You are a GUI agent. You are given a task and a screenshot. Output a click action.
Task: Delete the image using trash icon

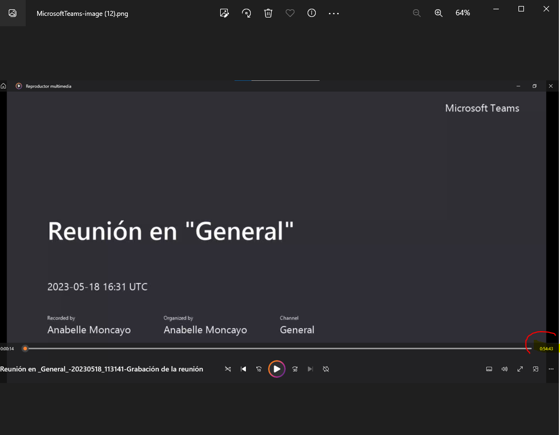tap(268, 13)
